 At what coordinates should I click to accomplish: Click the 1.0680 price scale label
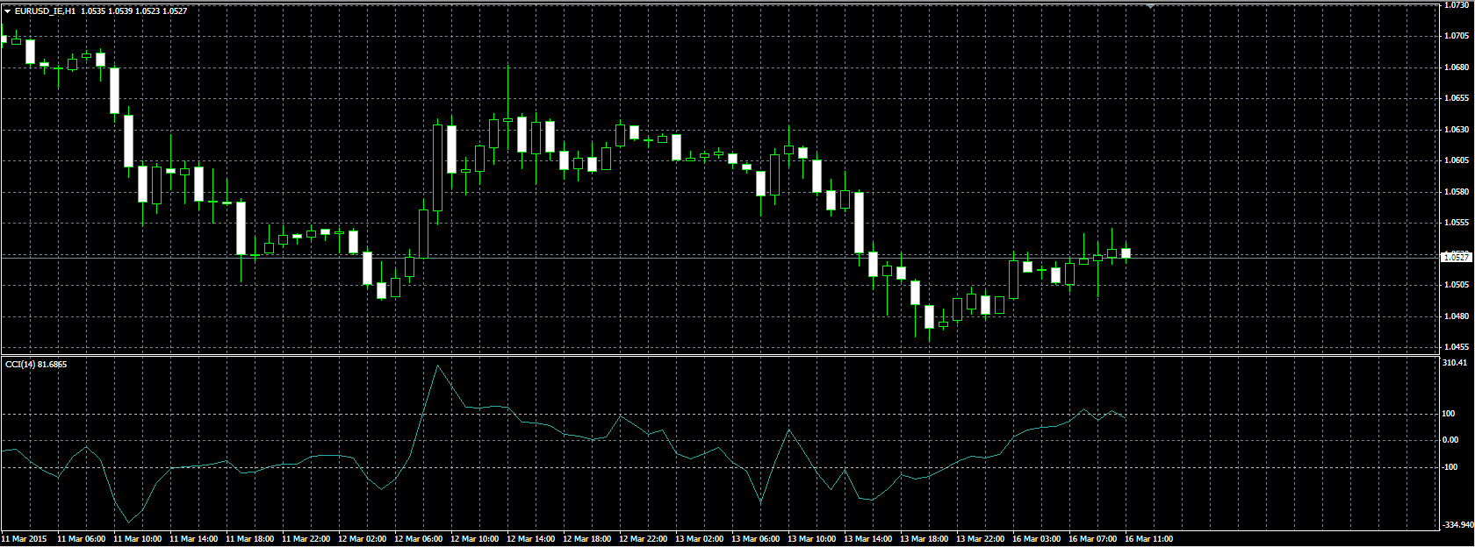1456,67
